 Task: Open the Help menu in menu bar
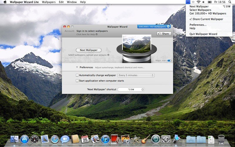point(83,2)
